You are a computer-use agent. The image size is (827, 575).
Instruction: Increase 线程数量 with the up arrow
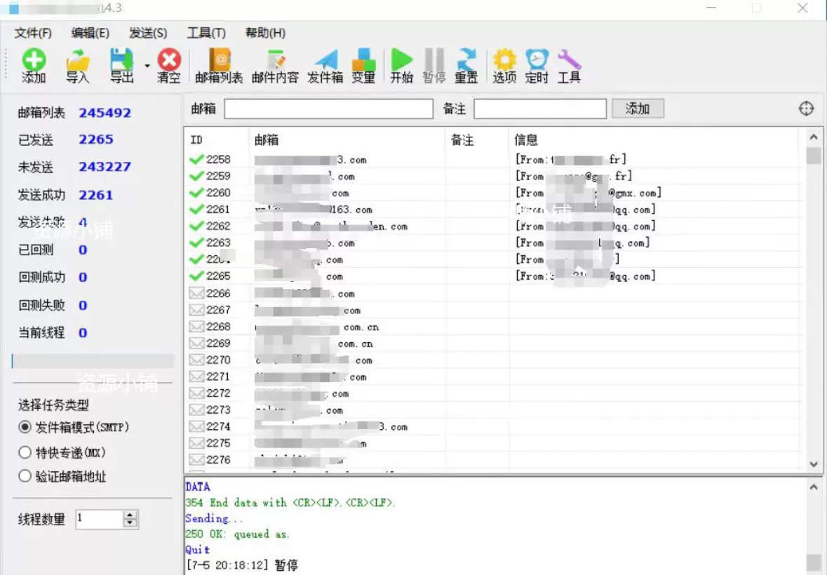[x=130, y=515]
